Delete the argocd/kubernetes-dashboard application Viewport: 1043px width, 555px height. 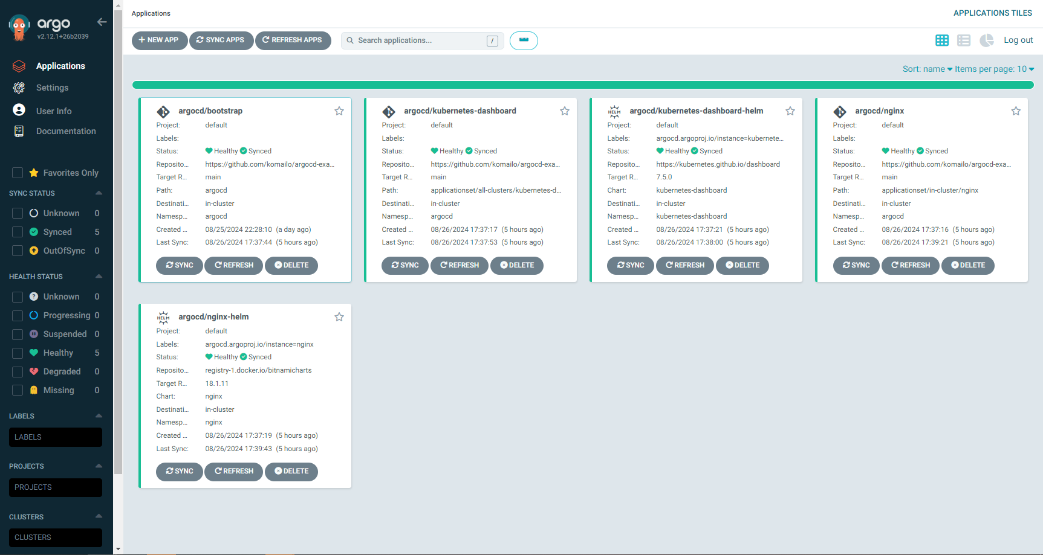coord(516,265)
